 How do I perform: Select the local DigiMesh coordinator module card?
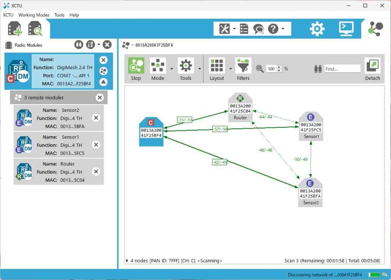point(58,71)
